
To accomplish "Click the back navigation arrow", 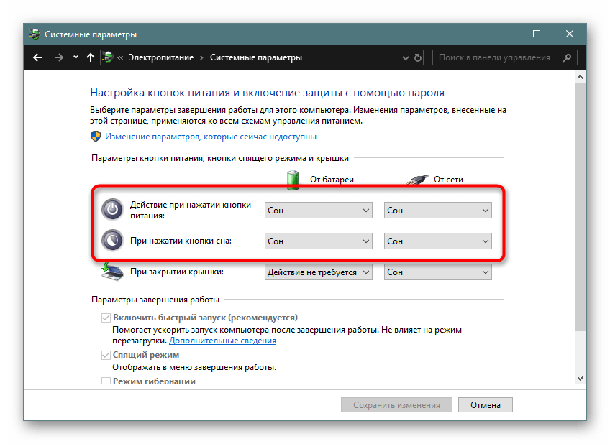I will click(37, 57).
